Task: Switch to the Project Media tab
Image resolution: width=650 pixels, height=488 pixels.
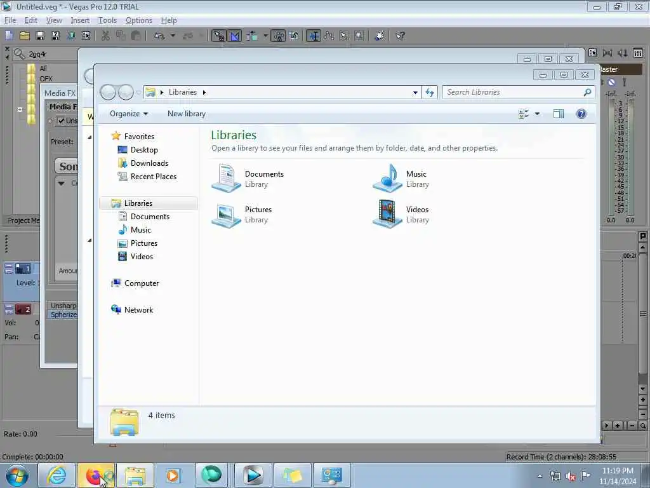Action: point(22,220)
